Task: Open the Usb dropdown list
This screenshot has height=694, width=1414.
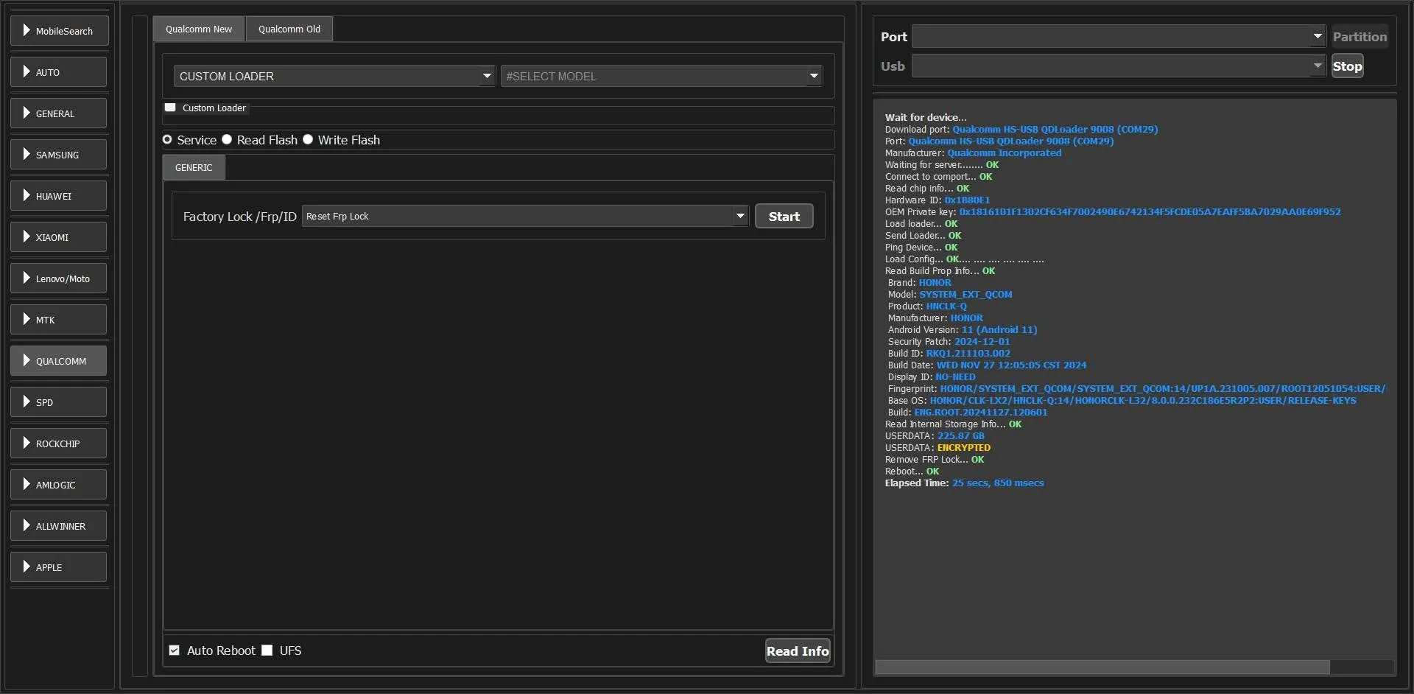Action: 1119,66
